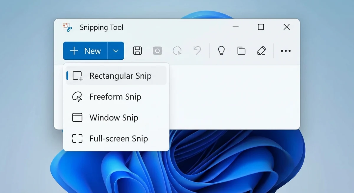
Task: Click the New snip button
Action: (x=85, y=51)
